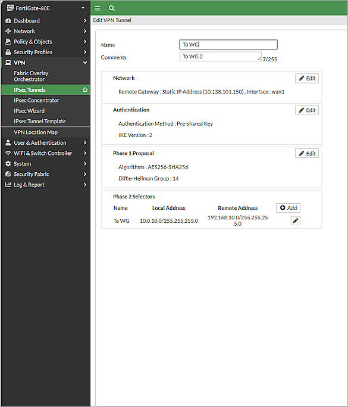This screenshot has width=348, height=407.
Task: Edit the Network section
Action: [307, 79]
